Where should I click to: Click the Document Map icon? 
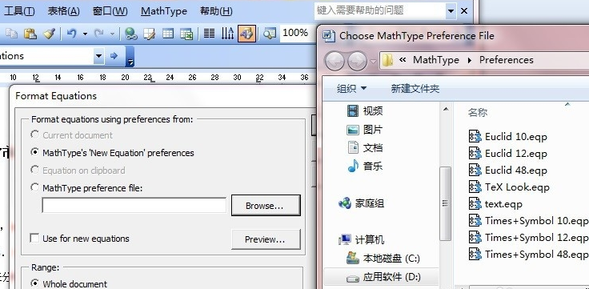[269, 34]
